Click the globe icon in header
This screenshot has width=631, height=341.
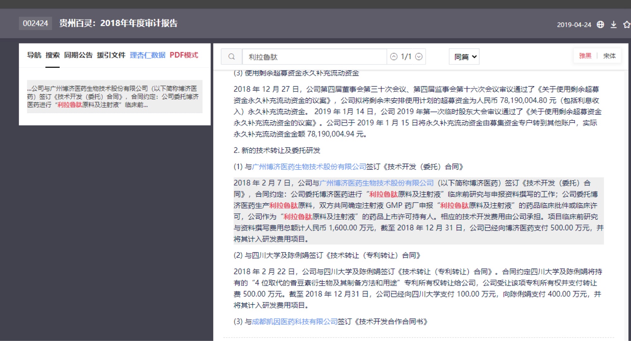[x=600, y=25]
